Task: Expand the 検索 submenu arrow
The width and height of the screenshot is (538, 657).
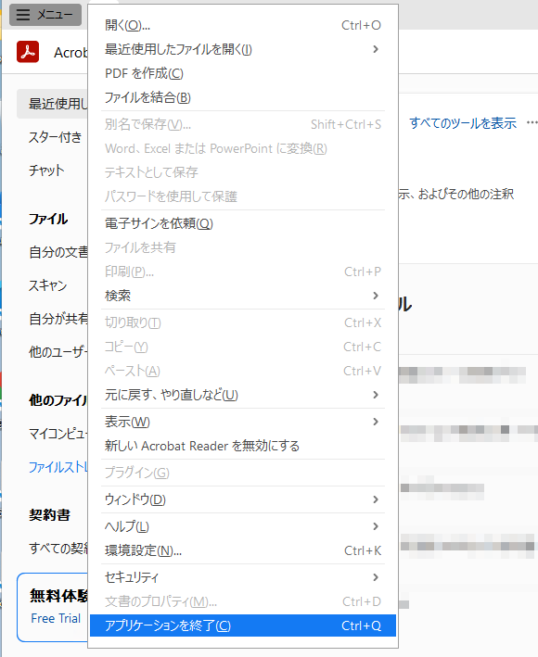Action: (376, 296)
